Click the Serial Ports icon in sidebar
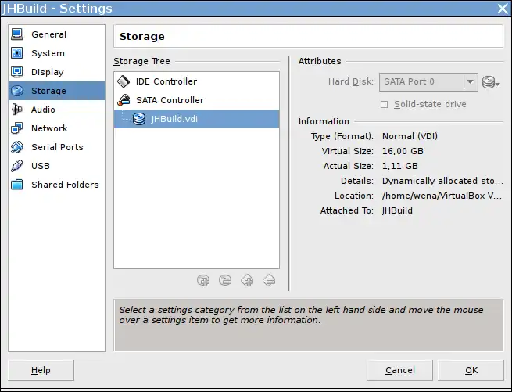512x392 pixels. coord(17,147)
